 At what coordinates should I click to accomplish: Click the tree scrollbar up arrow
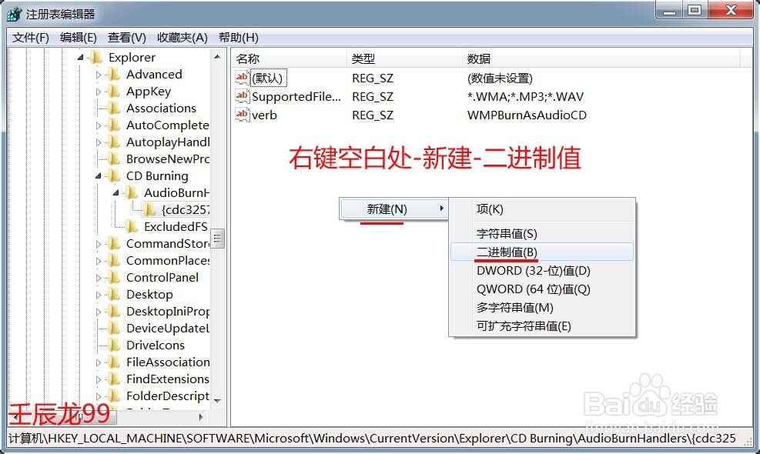pos(217,57)
